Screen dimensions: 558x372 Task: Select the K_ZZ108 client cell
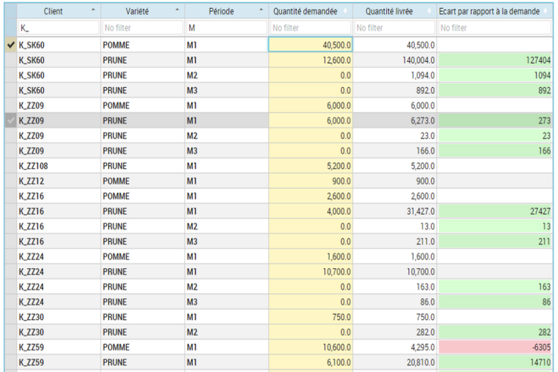point(59,166)
